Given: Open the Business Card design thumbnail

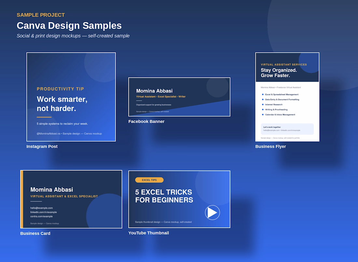Looking at the screenshot, I should [71, 199].
